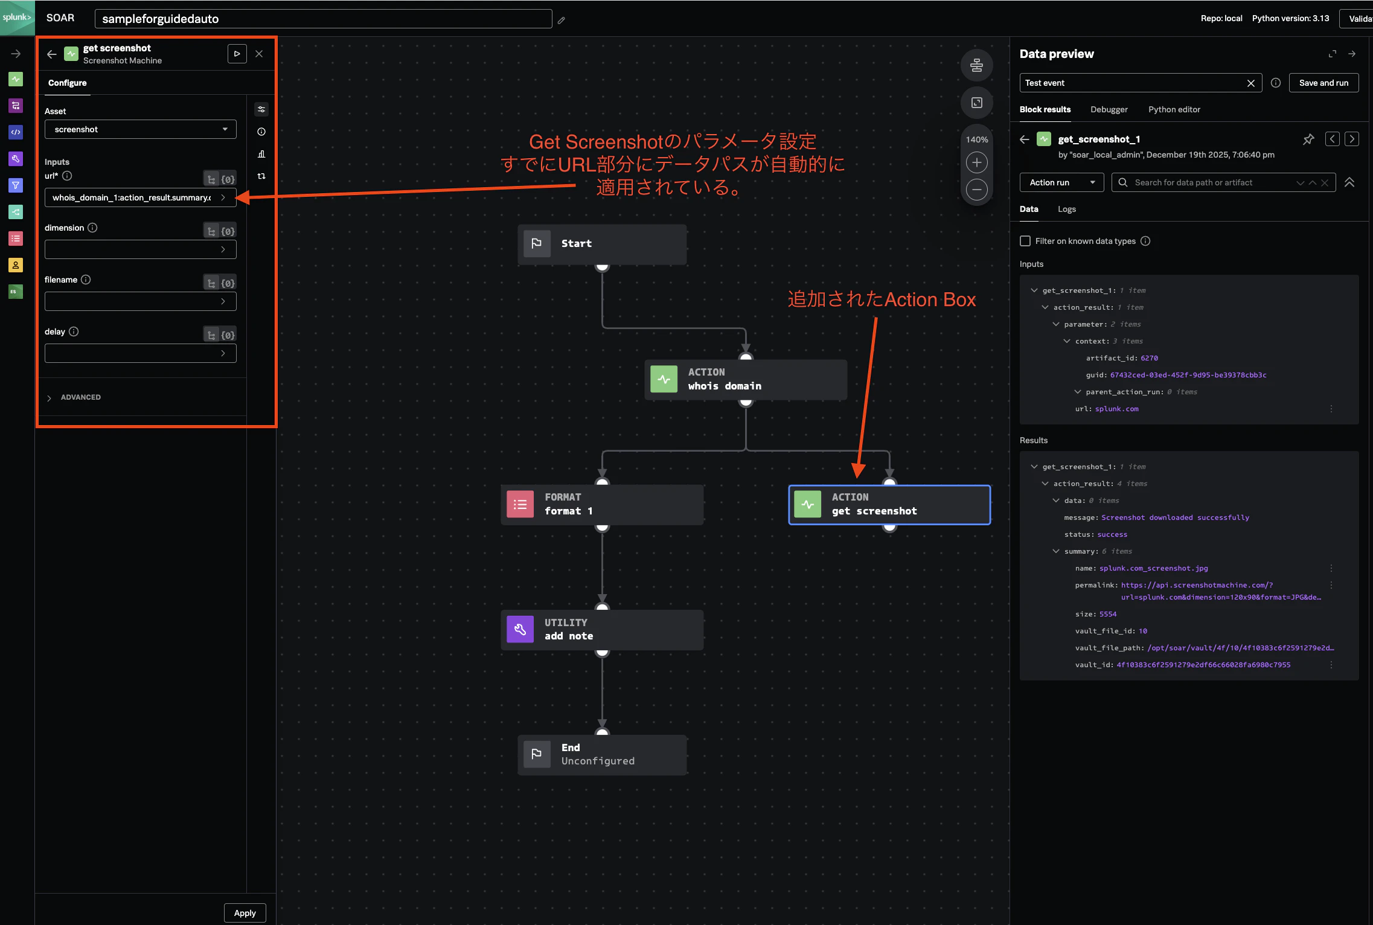The width and height of the screenshot is (1373, 925).
Task: Click the Apply button
Action: [245, 913]
